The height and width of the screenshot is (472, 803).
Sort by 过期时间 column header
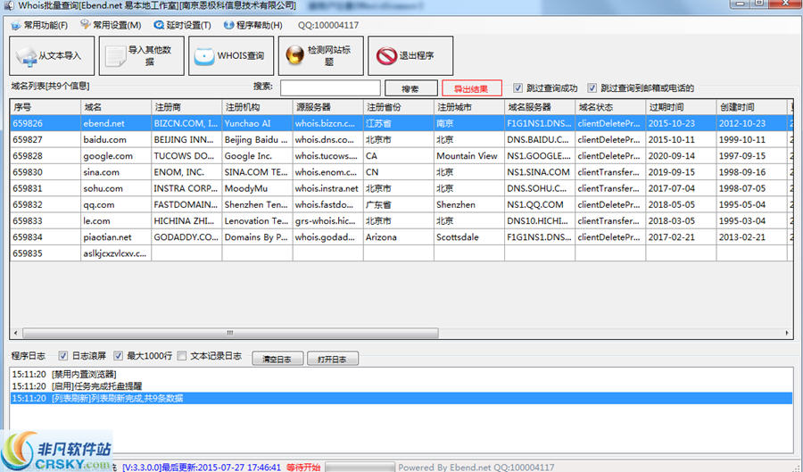[681, 107]
